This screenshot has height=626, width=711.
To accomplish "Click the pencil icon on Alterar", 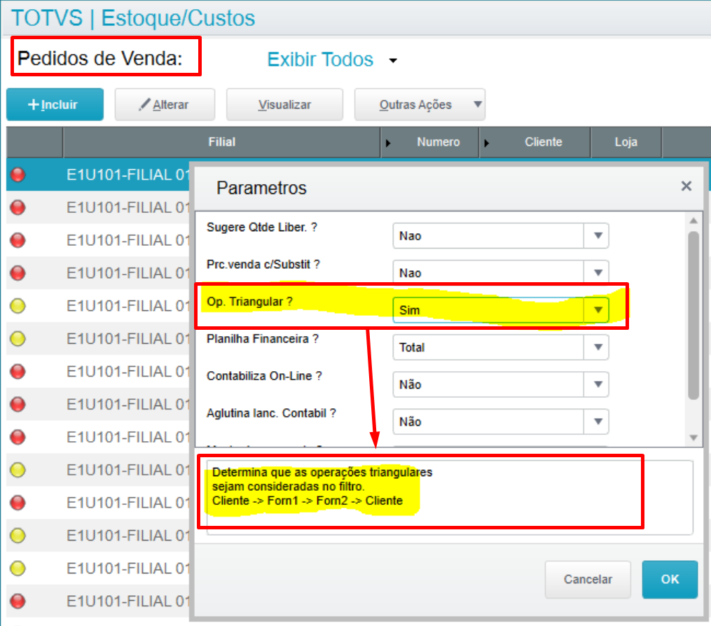I will coord(144,104).
